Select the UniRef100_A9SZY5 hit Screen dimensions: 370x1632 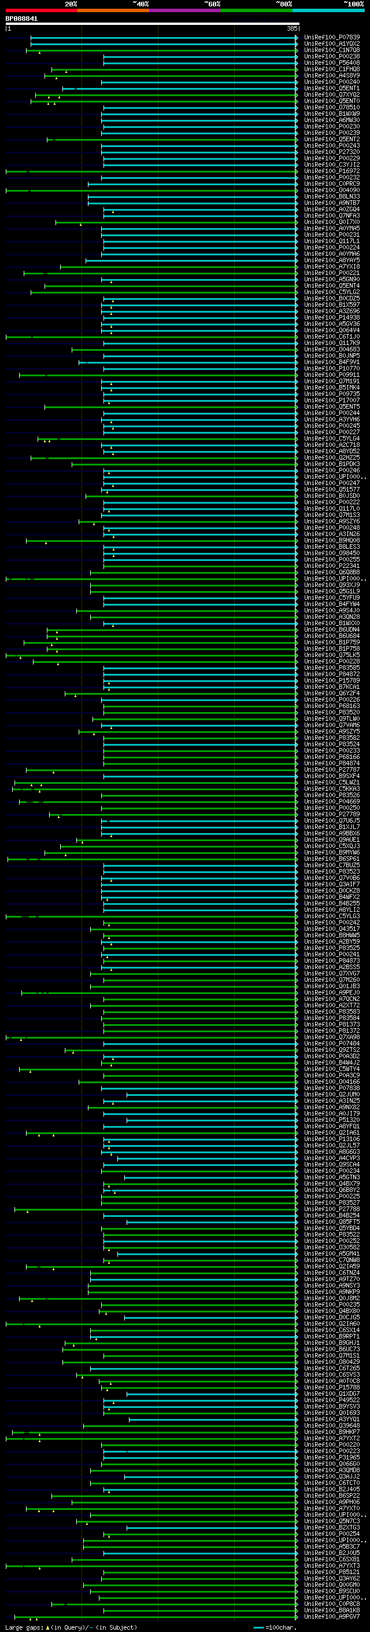pos(332,731)
